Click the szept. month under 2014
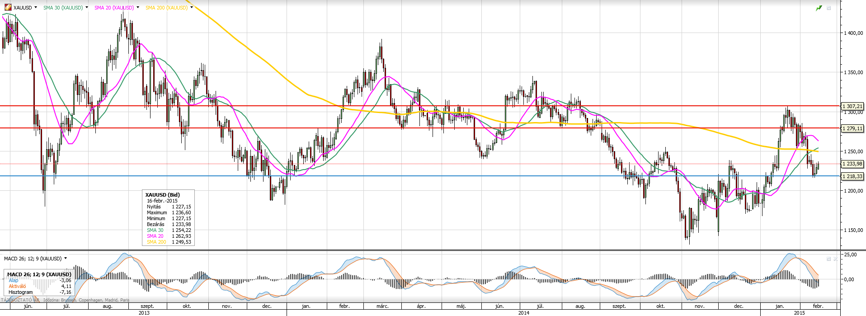The width and height of the screenshot is (866, 316). 619,306
